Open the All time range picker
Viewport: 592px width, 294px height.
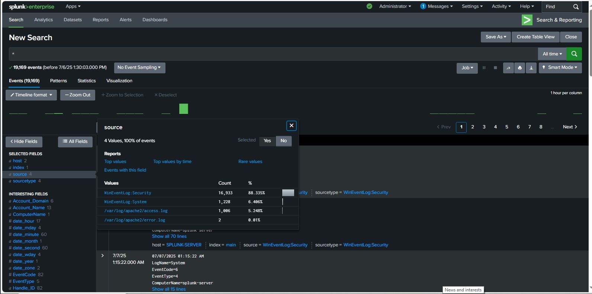point(552,54)
